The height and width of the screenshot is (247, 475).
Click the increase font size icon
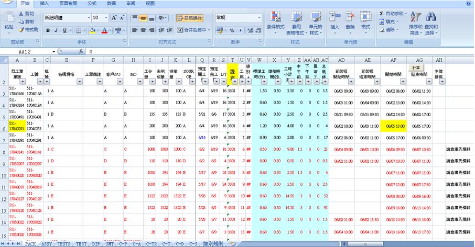click(114, 18)
